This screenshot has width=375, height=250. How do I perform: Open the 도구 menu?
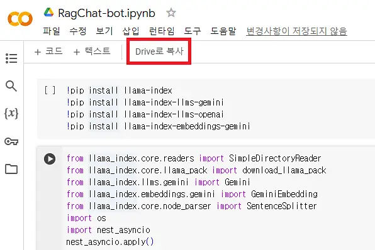pos(193,31)
